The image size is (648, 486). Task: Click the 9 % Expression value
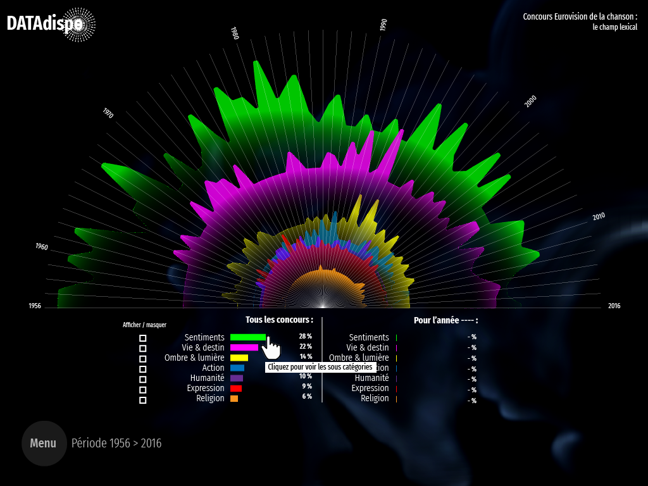[x=307, y=386]
